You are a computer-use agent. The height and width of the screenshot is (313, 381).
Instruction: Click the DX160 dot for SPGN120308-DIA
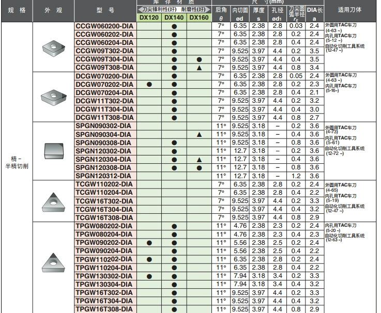pyautogui.click(x=199, y=168)
